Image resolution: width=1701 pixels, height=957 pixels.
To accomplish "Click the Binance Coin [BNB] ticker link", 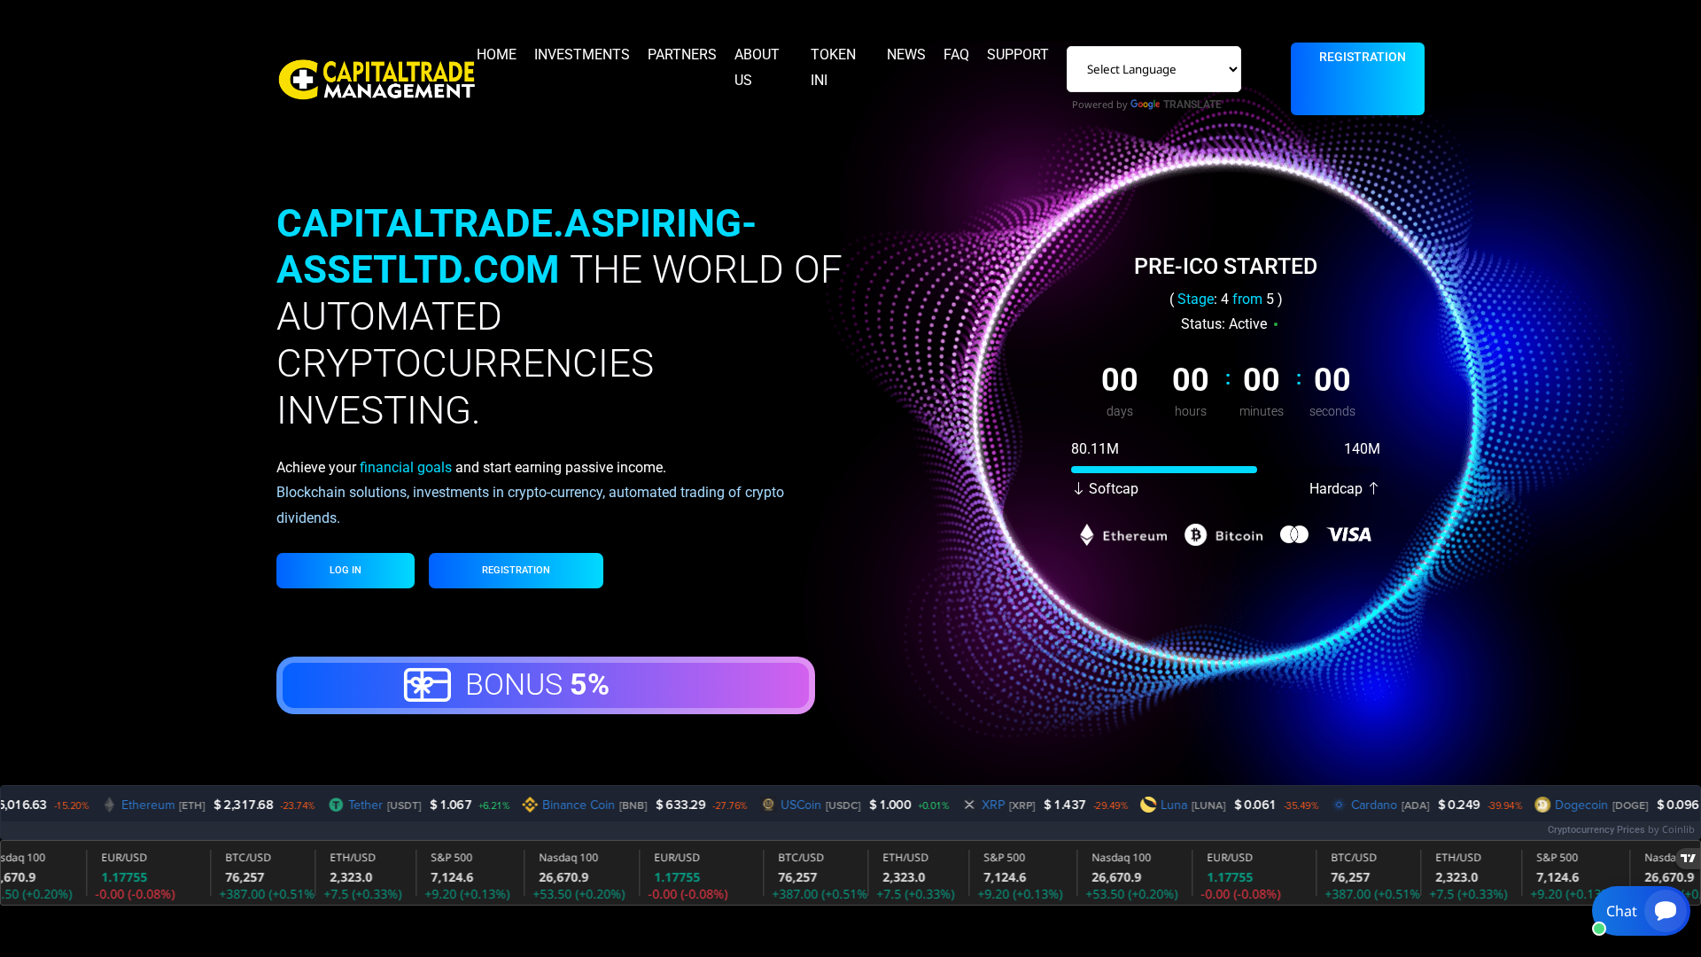I will (x=594, y=805).
